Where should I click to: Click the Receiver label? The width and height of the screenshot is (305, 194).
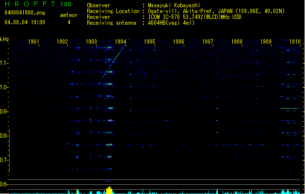(98, 17)
